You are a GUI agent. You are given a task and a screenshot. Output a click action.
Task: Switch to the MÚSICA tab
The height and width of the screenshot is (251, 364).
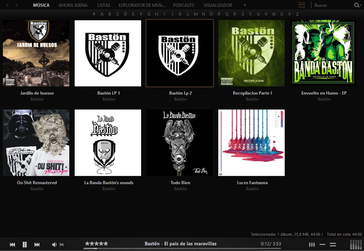point(41,5)
